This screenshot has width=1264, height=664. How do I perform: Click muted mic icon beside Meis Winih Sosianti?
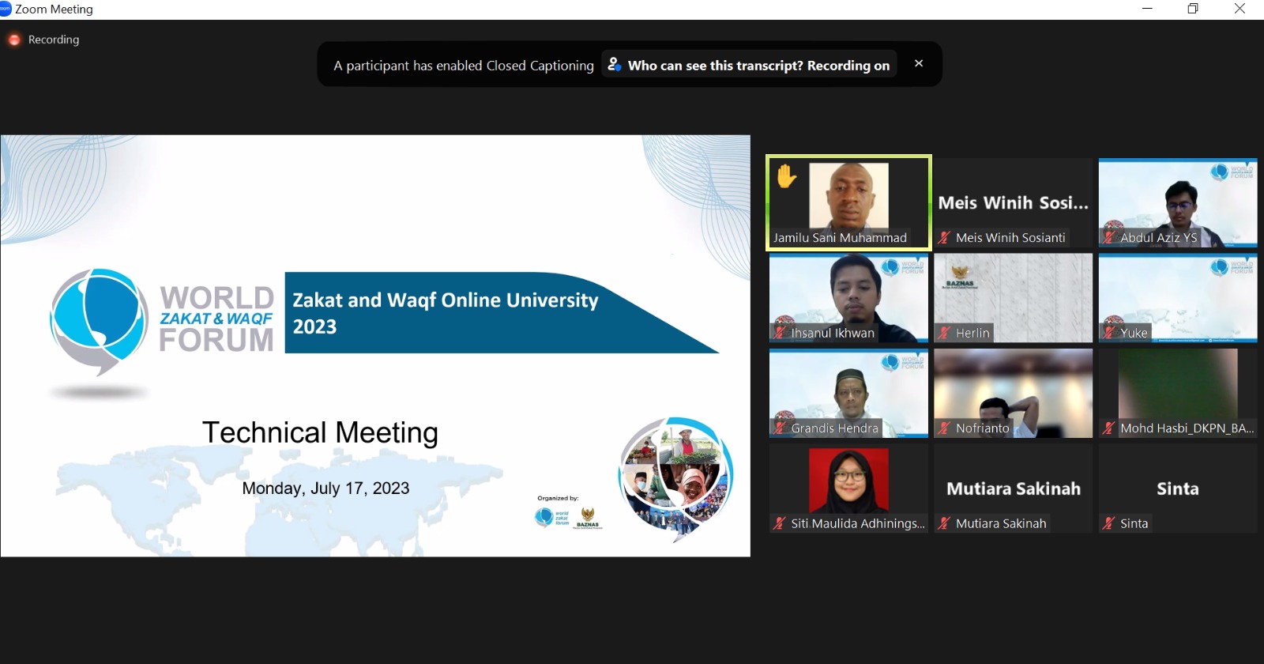coord(944,237)
